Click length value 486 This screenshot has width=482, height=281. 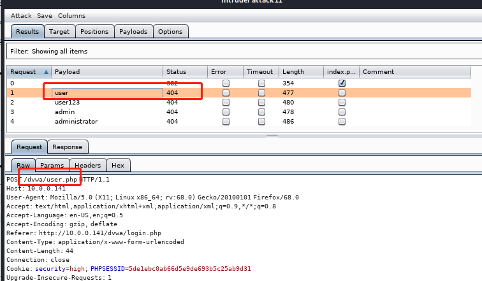tap(288, 122)
